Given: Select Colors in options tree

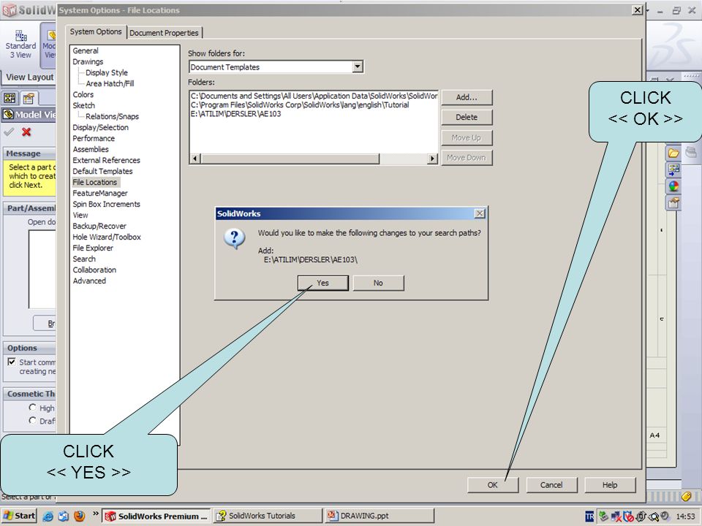Looking at the screenshot, I should (x=83, y=95).
